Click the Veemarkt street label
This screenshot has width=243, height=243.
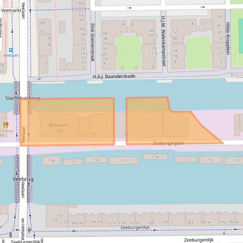11,10
